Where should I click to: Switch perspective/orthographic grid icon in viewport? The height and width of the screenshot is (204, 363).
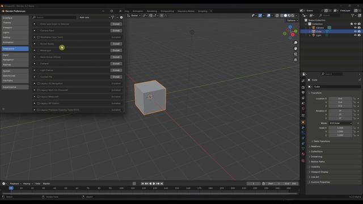coord(296,59)
